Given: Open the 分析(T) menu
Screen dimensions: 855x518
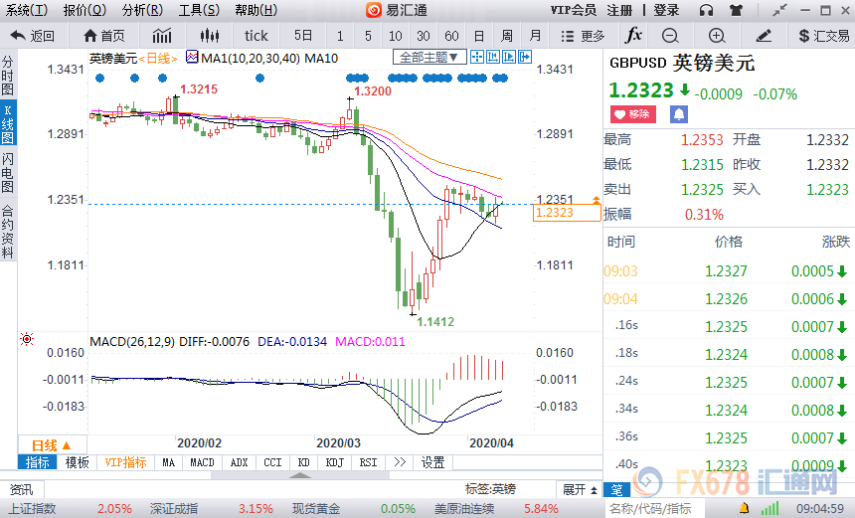Looking at the screenshot, I should click(142, 10).
